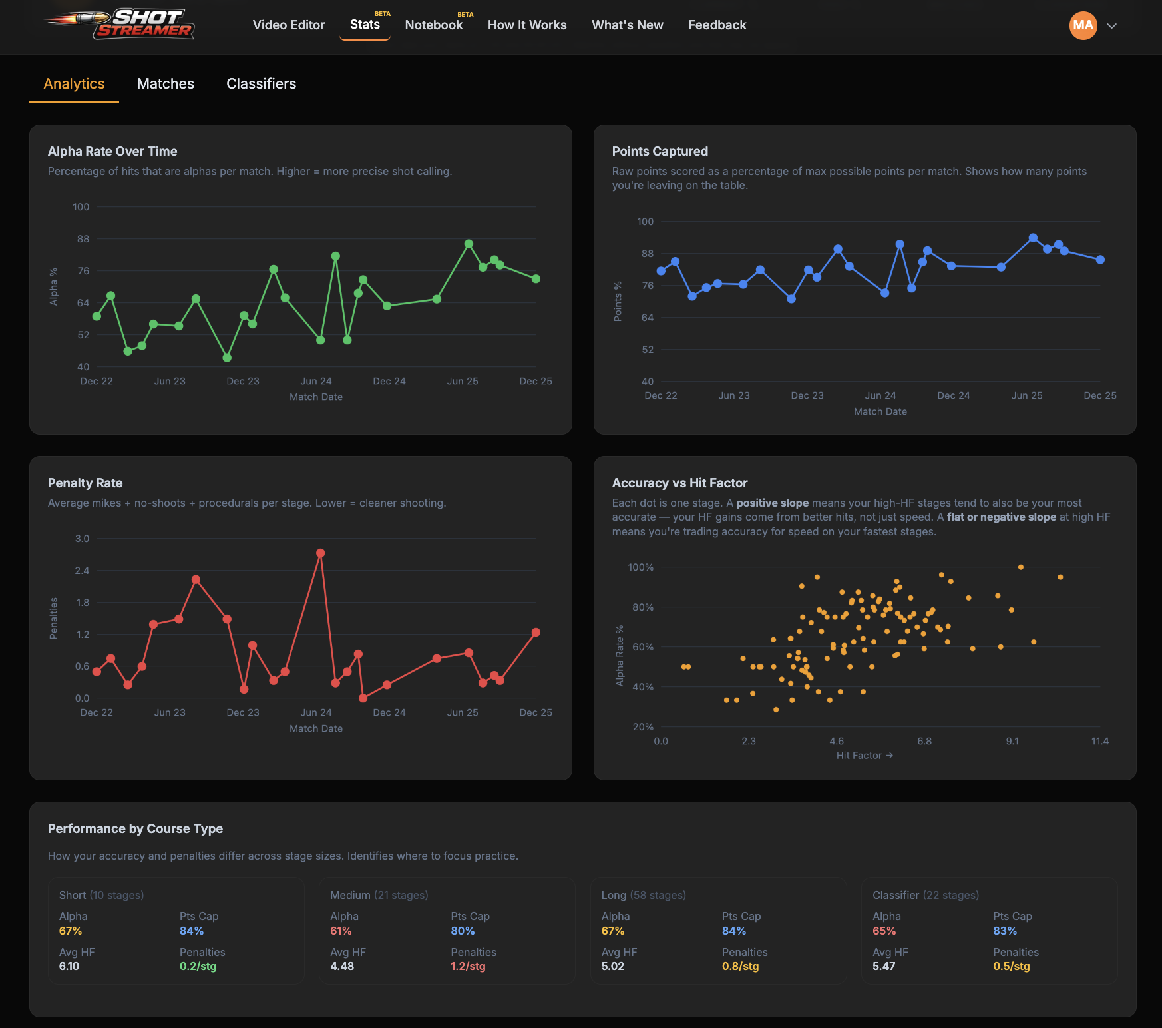The image size is (1162, 1028).
Task: Open the MA user avatar
Action: [1083, 25]
